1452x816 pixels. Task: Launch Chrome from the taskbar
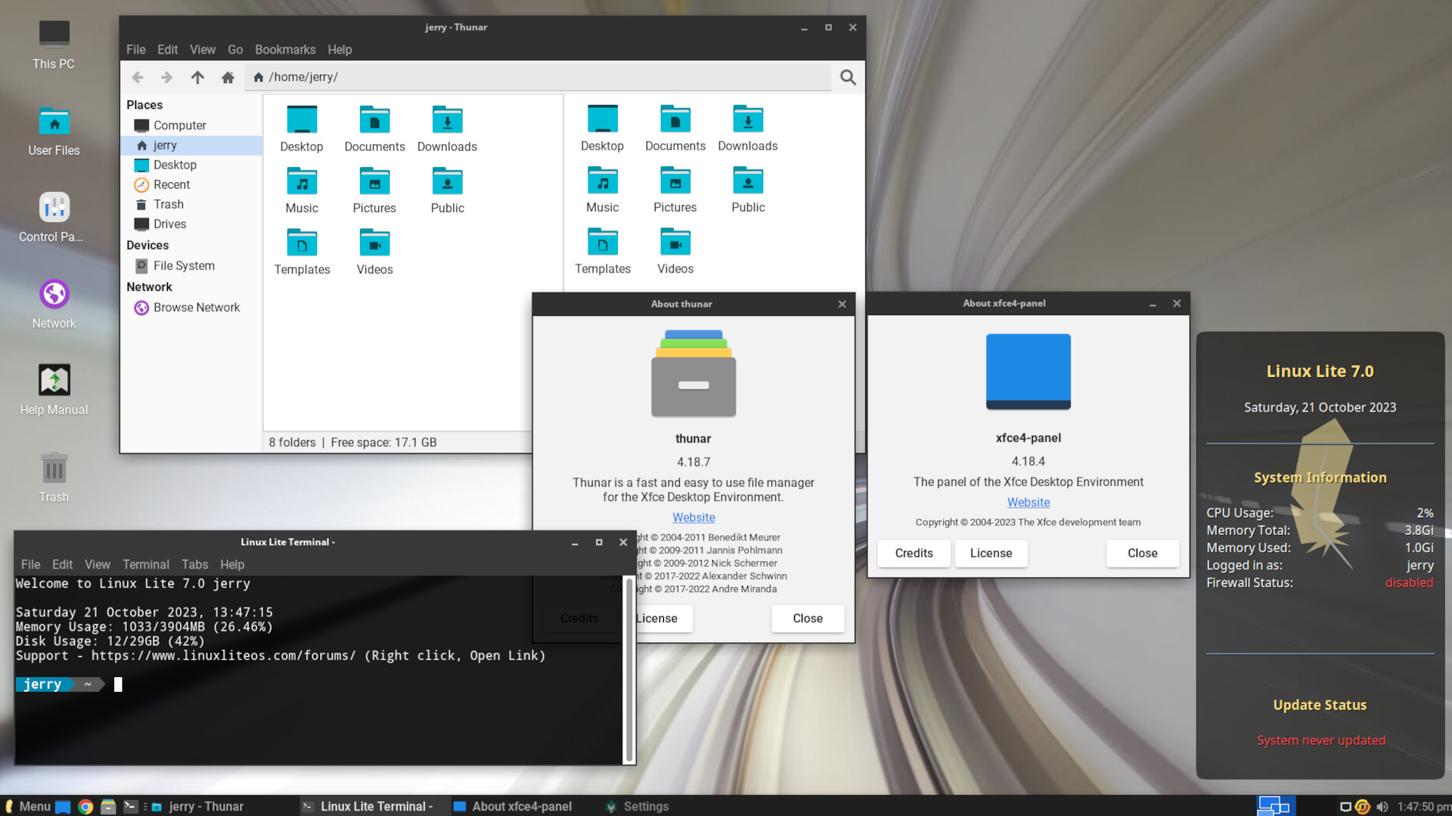pos(85,806)
